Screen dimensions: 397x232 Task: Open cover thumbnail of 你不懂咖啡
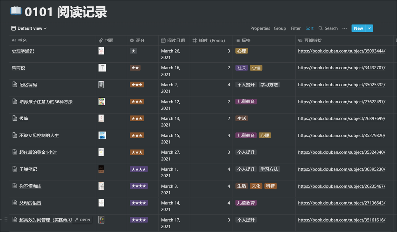[101, 186]
